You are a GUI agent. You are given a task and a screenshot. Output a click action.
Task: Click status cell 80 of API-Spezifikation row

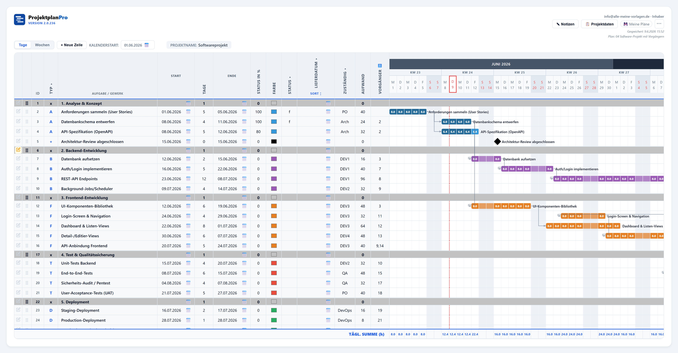(258, 132)
